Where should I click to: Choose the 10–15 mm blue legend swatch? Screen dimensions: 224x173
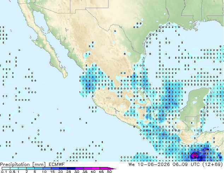click(47, 168)
